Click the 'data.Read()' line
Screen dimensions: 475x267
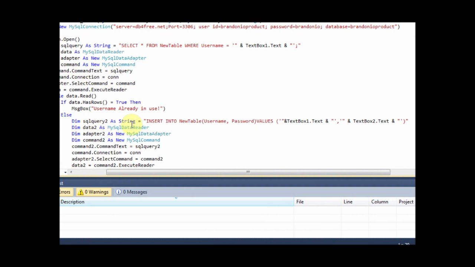click(x=78, y=96)
